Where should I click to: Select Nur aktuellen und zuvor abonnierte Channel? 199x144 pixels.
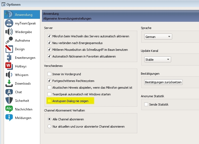49,126
